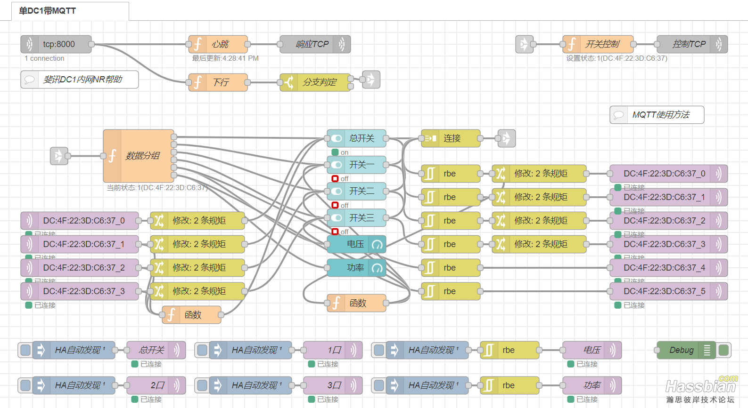748x408 pixels.
Task: Click output port of 连接 node
Action: (x=480, y=138)
